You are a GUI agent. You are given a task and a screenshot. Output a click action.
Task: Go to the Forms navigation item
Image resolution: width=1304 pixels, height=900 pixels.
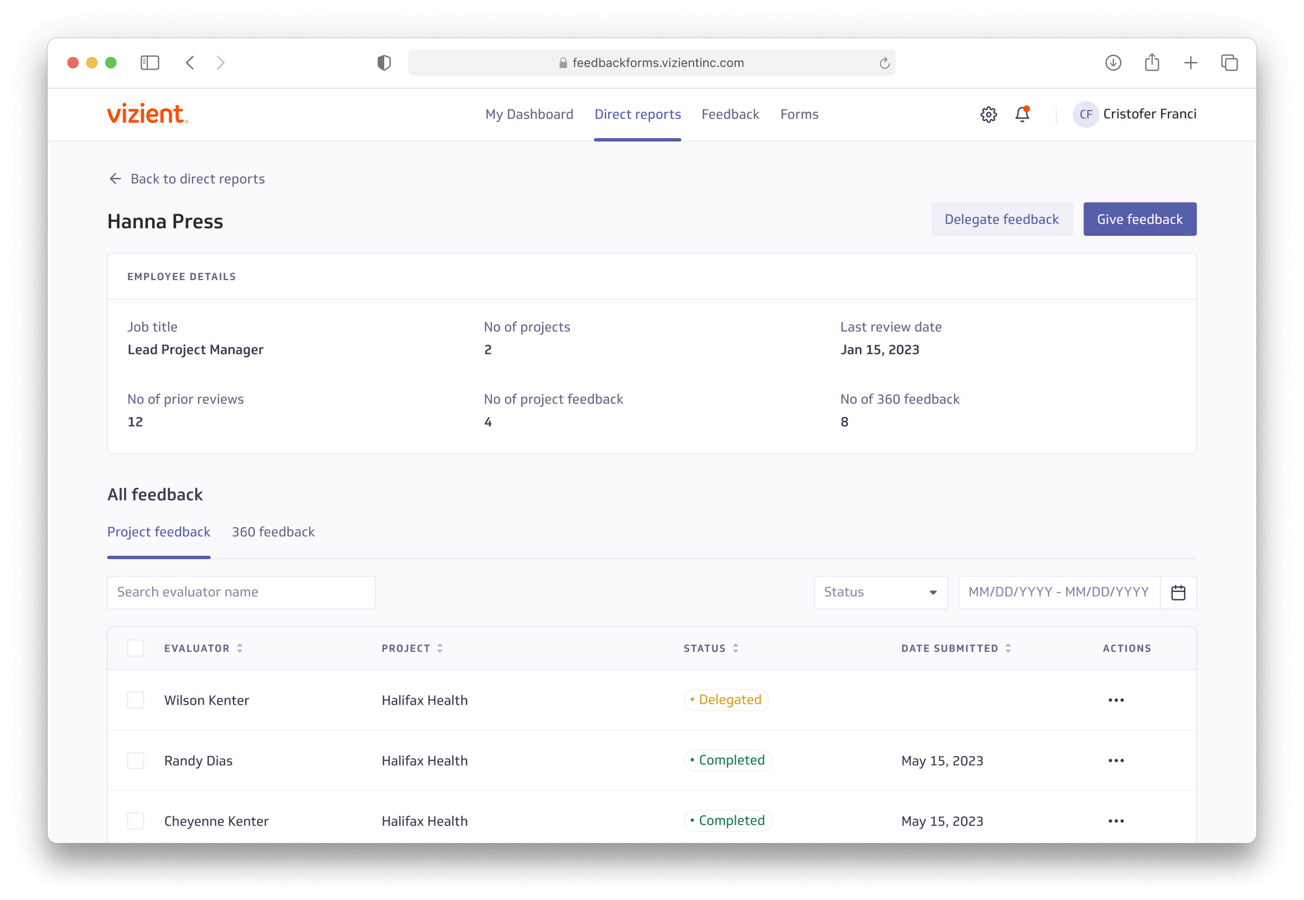click(799, 114)
